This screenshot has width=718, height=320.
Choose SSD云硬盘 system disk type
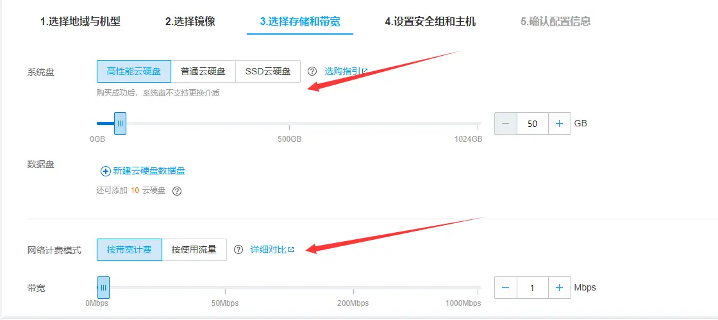268,71
